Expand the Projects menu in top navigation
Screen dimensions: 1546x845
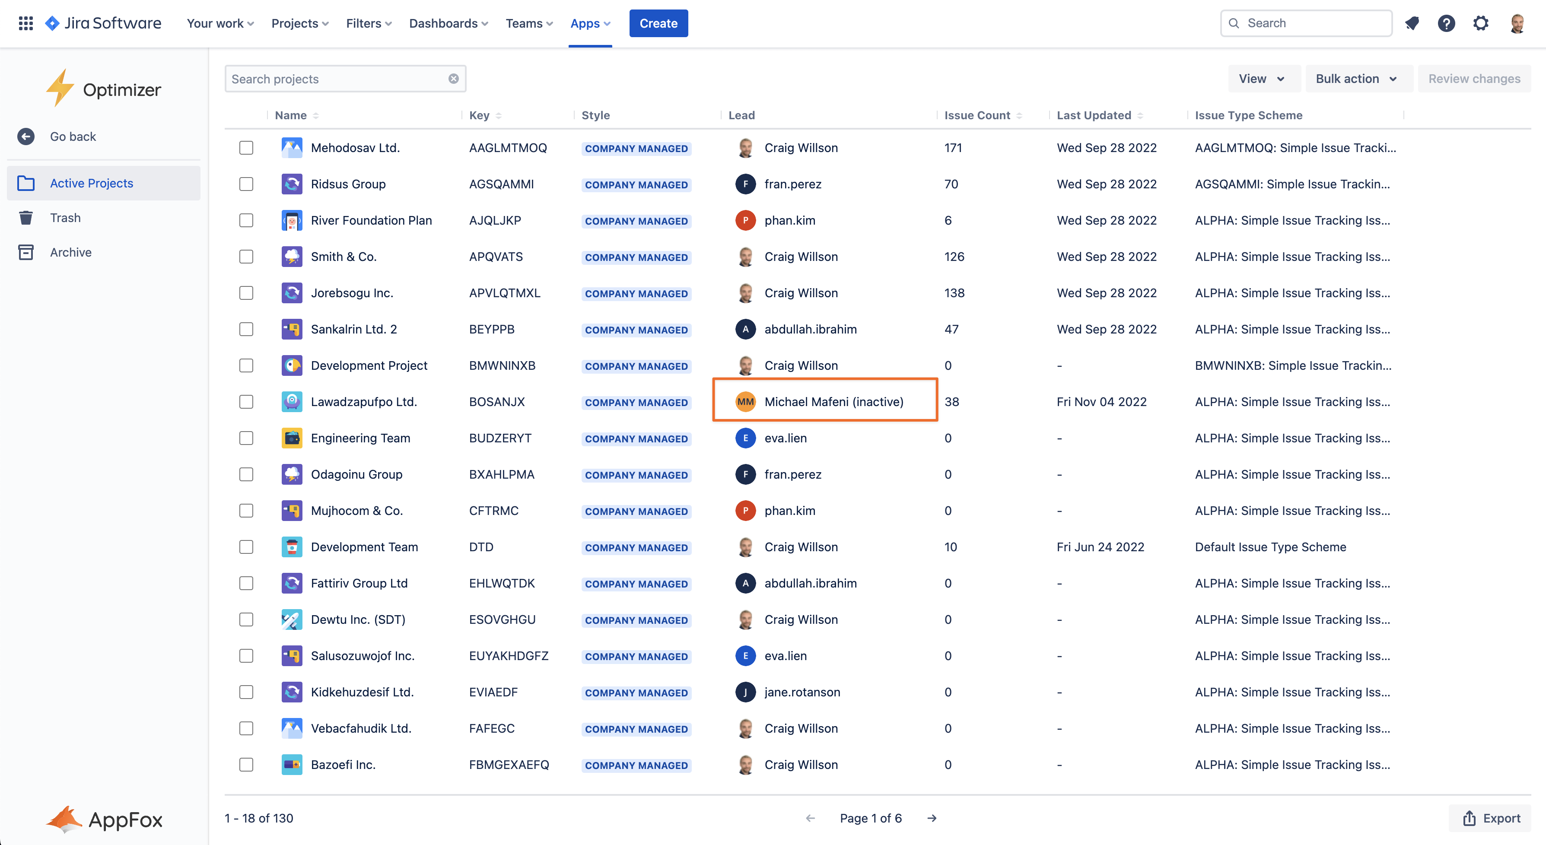pyautogui.click(x=299, y=23)
